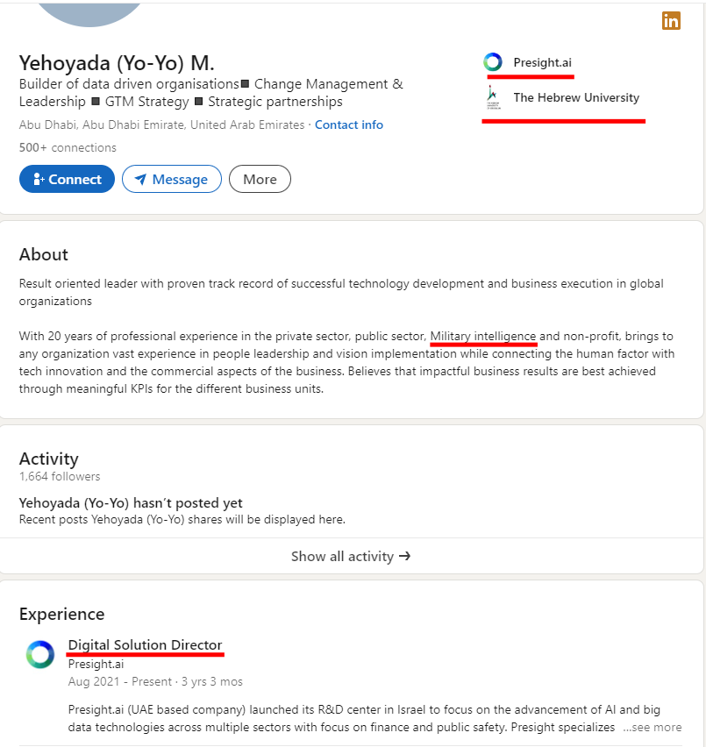
Task: Click the Presight.ai logo in Experience section
Action: pyautogui.click(x=40, y=654)
